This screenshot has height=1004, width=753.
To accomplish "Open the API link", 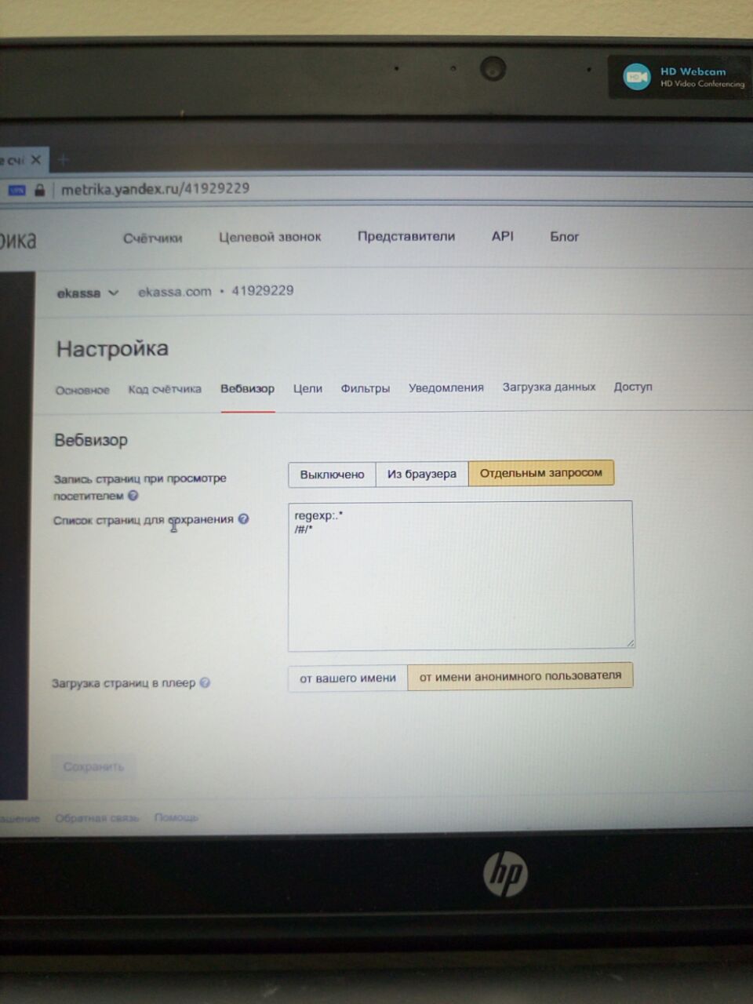I will point(502,235).
